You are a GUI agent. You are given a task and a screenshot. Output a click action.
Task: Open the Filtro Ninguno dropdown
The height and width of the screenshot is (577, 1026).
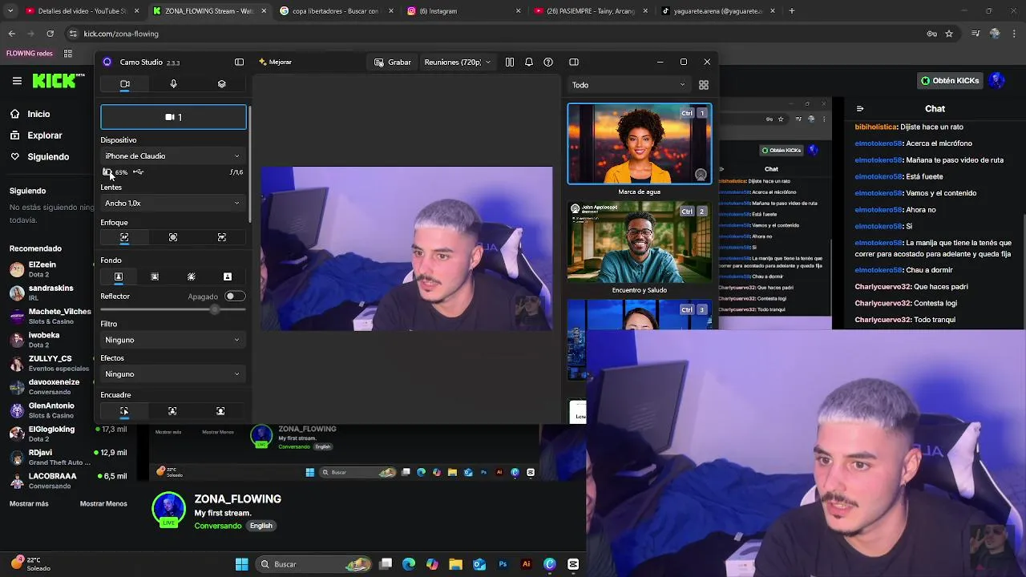(x=172, y=340)
